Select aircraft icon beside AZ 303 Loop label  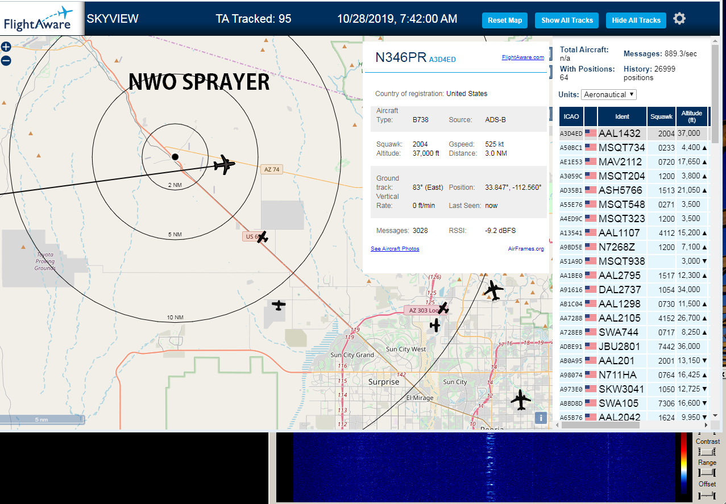coord(443,308)
